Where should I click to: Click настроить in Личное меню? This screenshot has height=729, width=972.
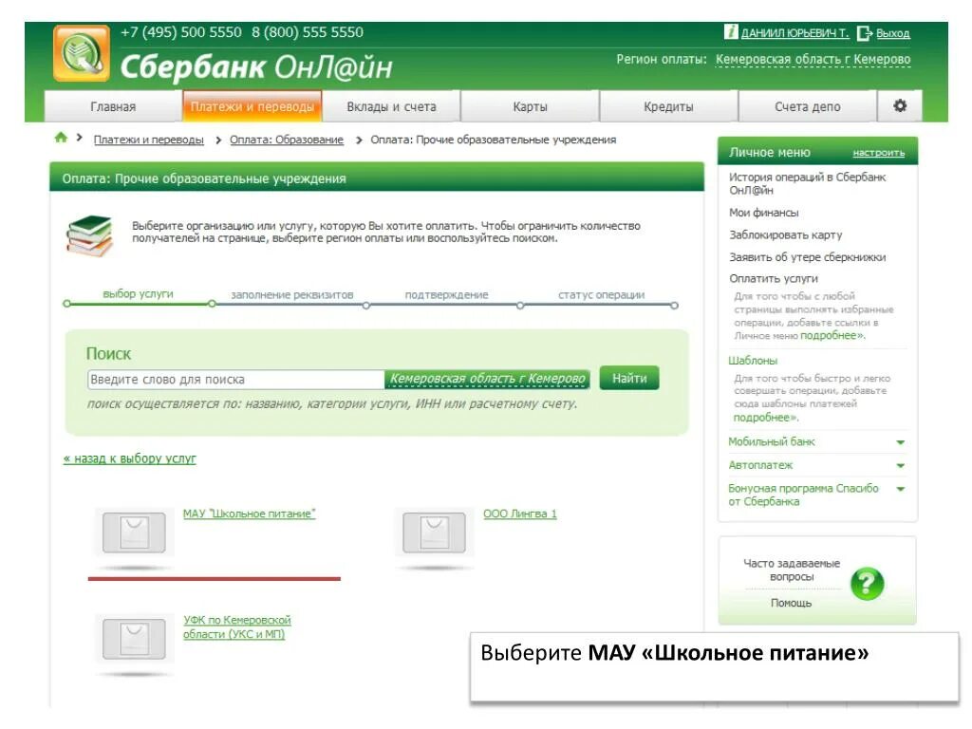(878, 153)
